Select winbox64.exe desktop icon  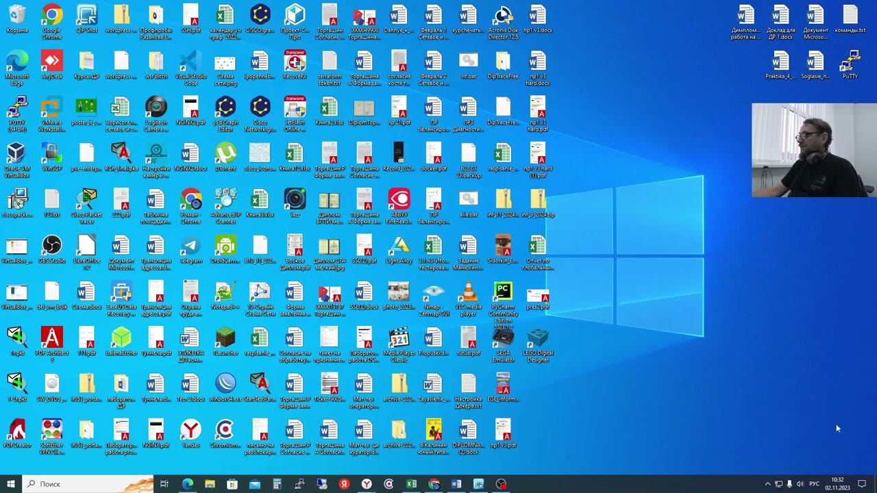[x=225, y=387]
